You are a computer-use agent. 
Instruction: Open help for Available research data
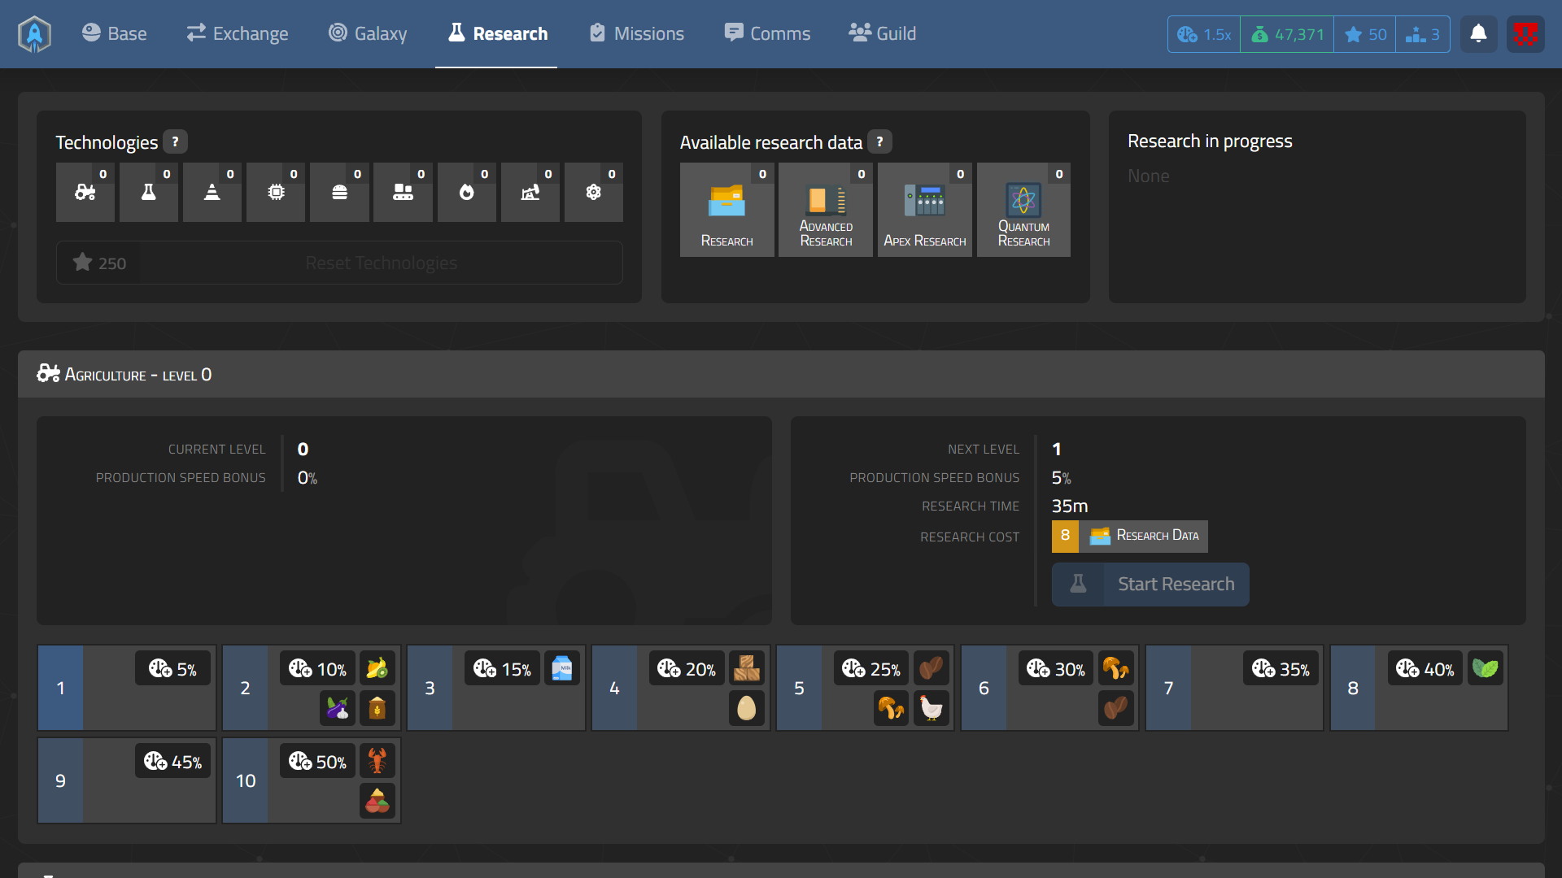879,142
